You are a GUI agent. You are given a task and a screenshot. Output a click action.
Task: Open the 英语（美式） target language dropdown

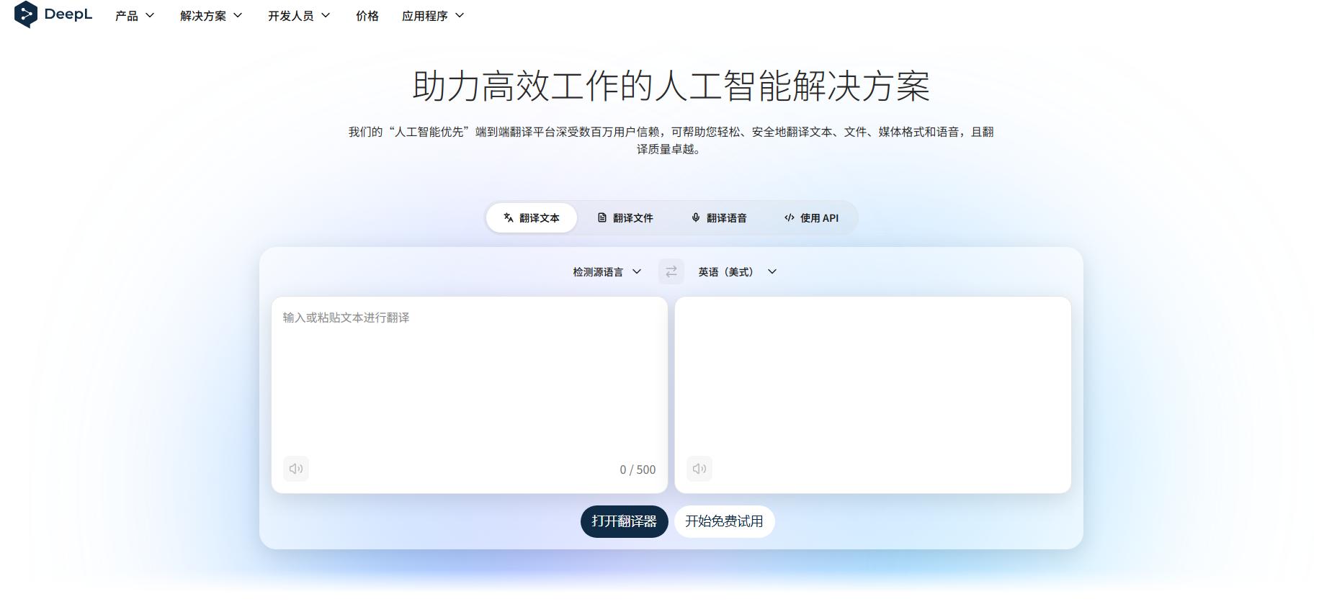pos(738,271)
